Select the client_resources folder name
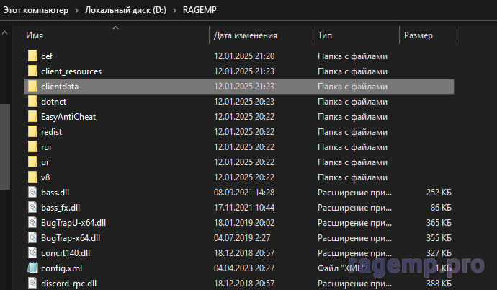This screenshot has height=290, width=497. click(71, 71)
